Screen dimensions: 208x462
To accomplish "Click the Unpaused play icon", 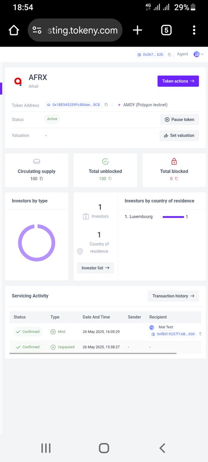I will tap(53, 347).
